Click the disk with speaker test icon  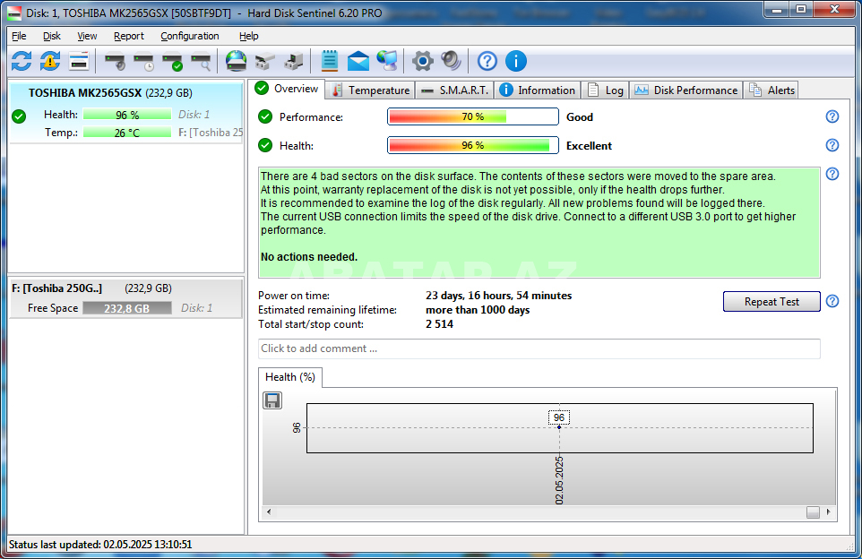115,61
